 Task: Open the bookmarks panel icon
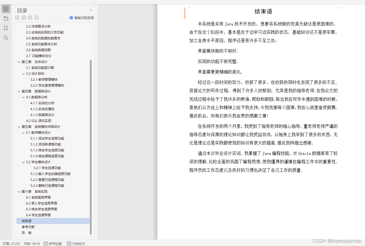tap(6, 28)
